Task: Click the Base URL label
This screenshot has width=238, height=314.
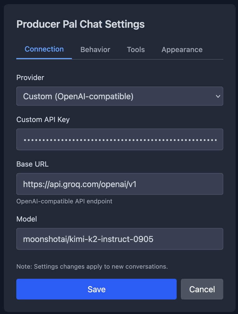Action: [32, 164]
